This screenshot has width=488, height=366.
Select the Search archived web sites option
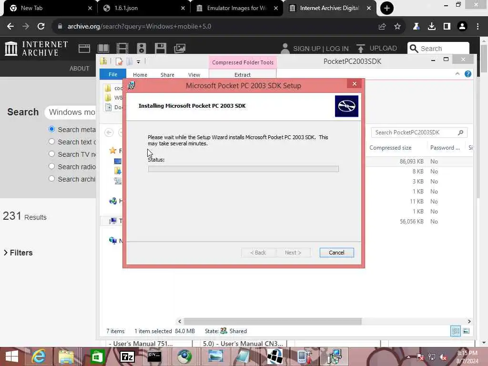tap(51, 179)
